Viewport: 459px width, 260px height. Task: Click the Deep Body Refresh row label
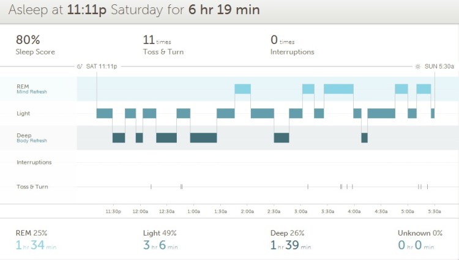click(x=31, y=138)
